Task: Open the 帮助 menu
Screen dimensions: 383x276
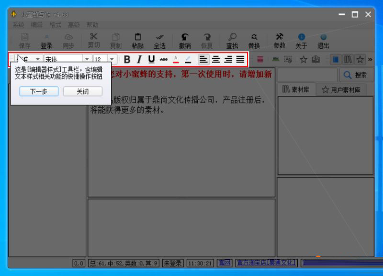Action: 92,25
